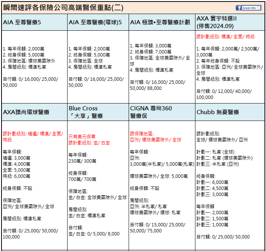The height and width of the screenshot is (251, 266).
Task: Click red text 只有美元保單
Action: [x=82, y=136]
